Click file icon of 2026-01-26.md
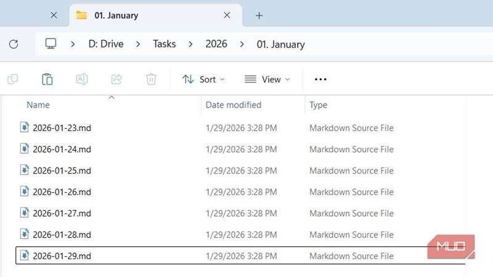Image resolution: width=493 pixels, height=277 pixels. click(x=24, y=191)
